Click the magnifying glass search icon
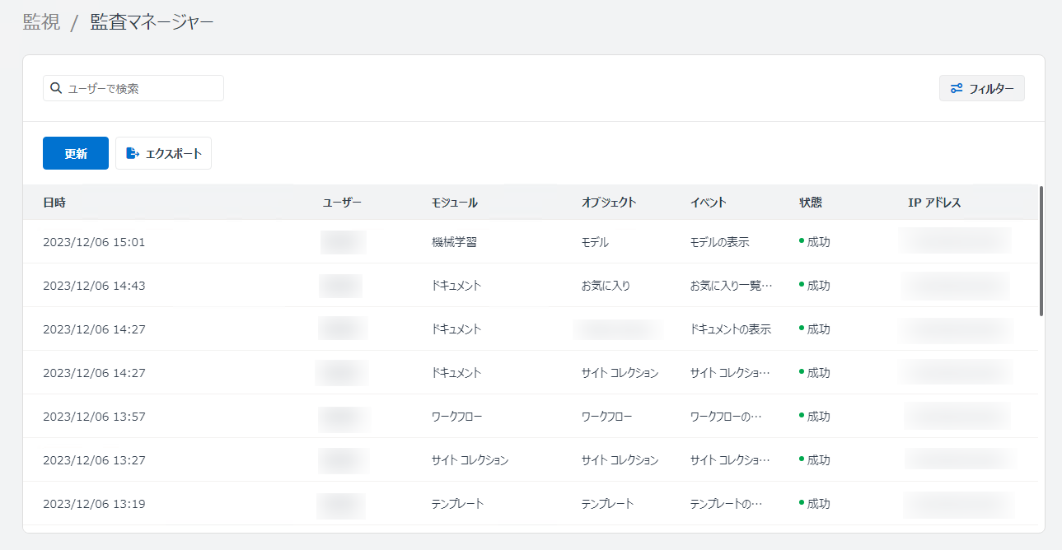Screen dimensions: 1062x550 pyautogui.click(x=54, y=88)
